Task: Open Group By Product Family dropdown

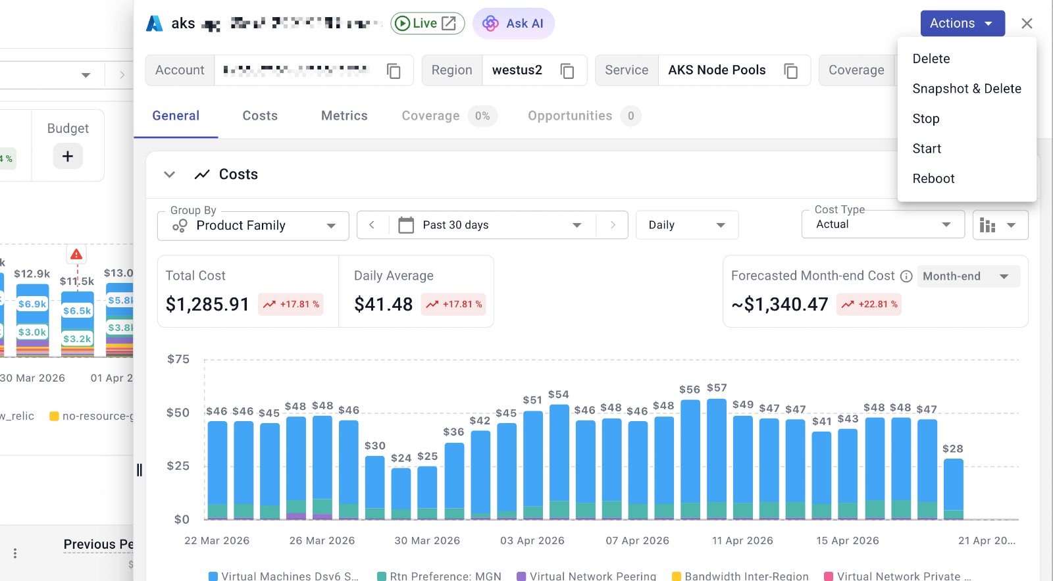Action: pos(253,226)
